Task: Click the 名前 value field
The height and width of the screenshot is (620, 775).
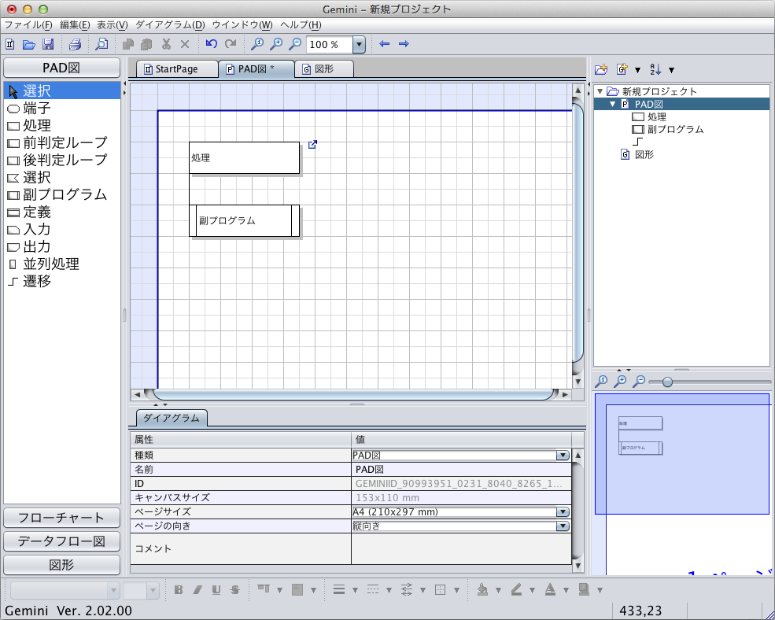Action: pyautogui.click(x=461, y=470)
